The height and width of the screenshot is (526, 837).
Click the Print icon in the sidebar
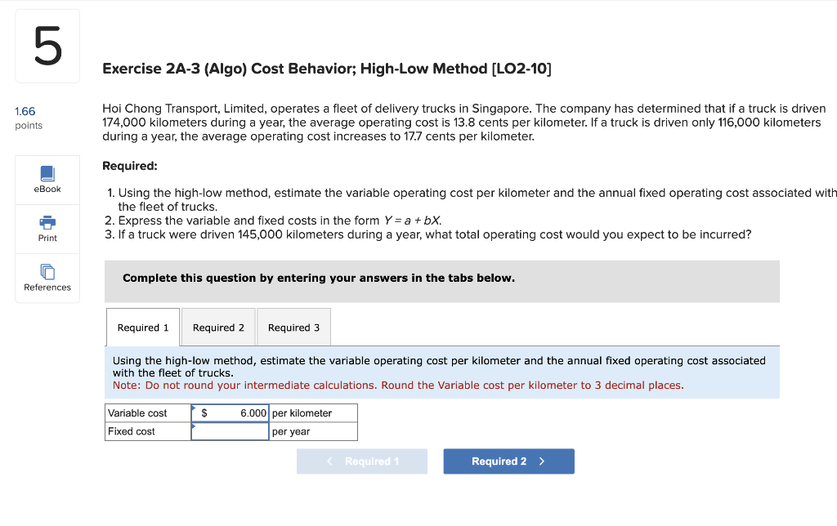point(47,222)
